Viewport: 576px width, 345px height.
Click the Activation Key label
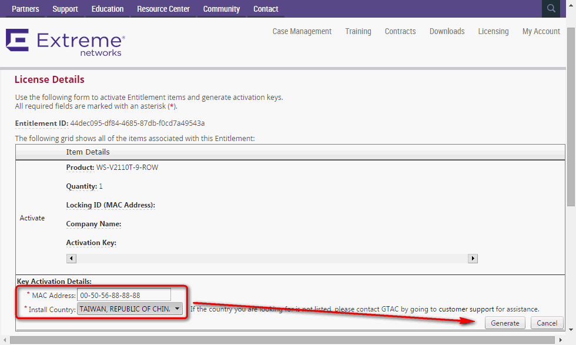(91, 243)
